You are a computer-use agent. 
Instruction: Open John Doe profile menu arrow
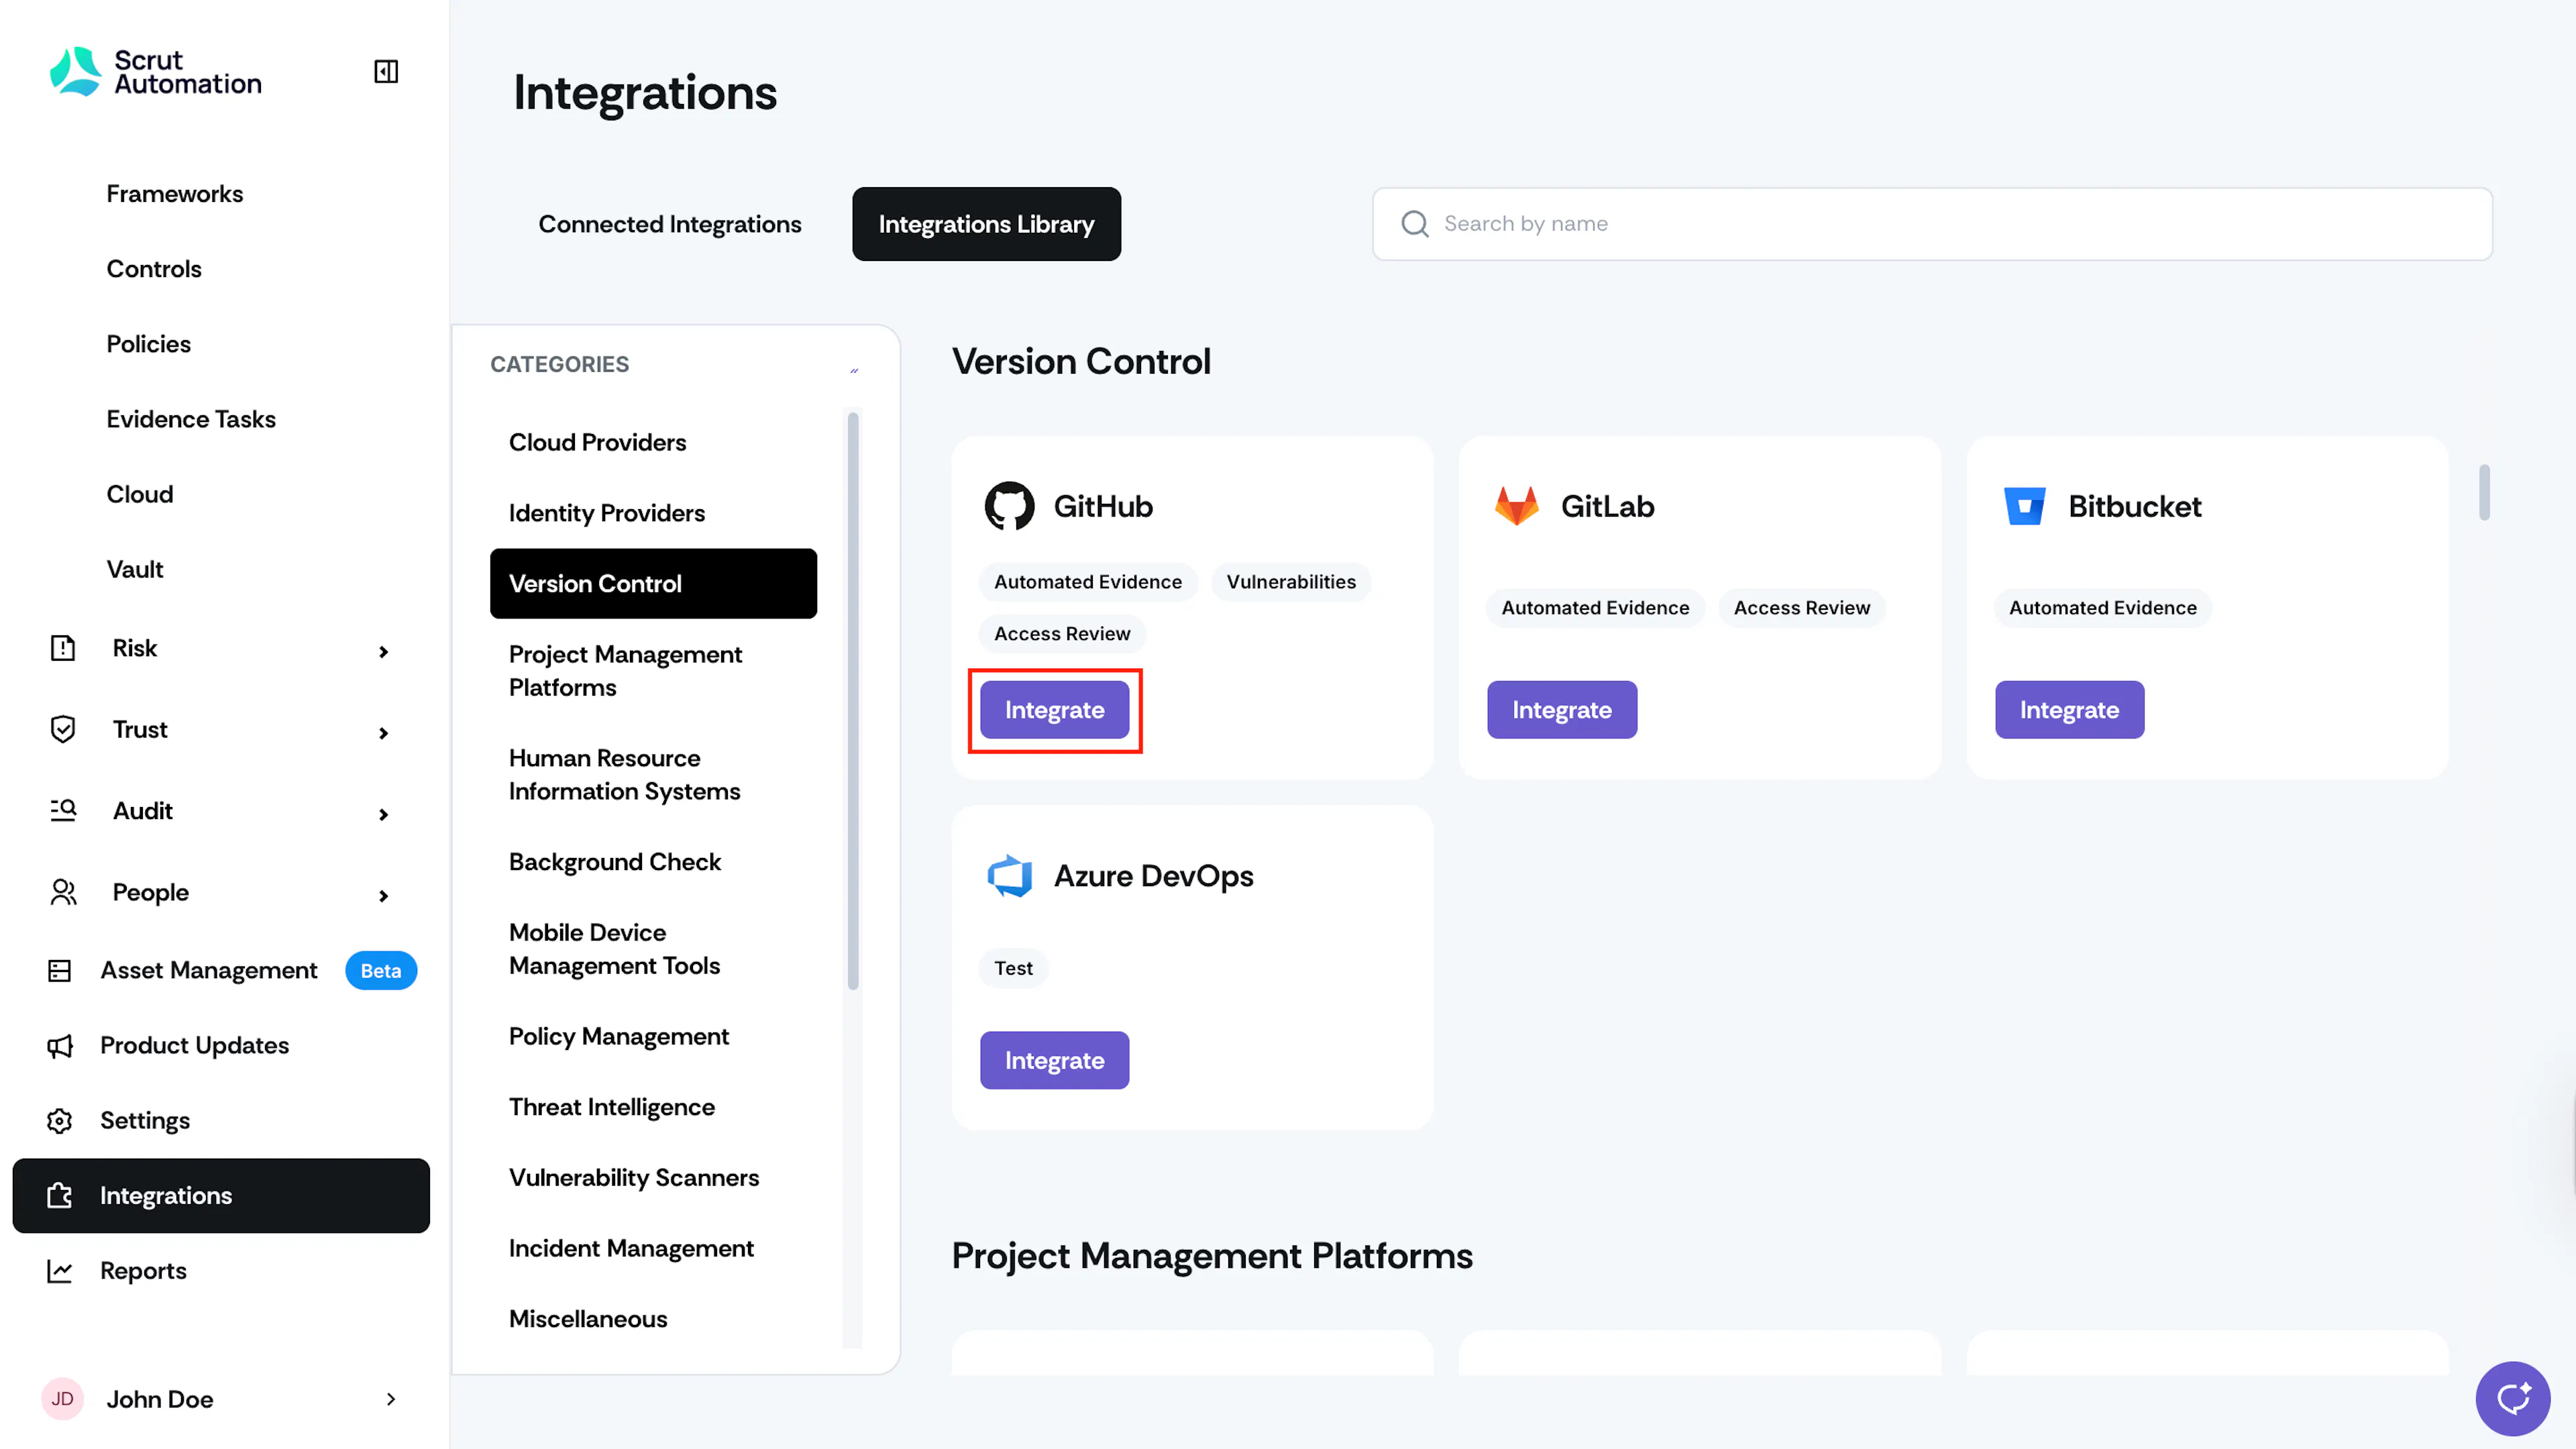tap(391, 1399)
